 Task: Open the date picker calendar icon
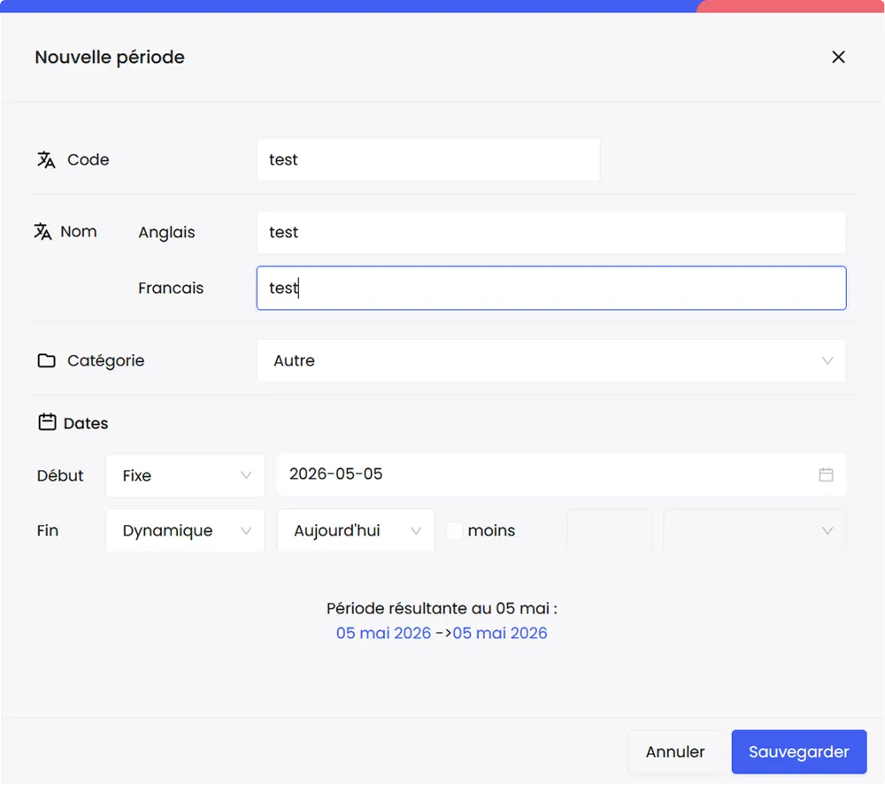[x=826, y=474]
